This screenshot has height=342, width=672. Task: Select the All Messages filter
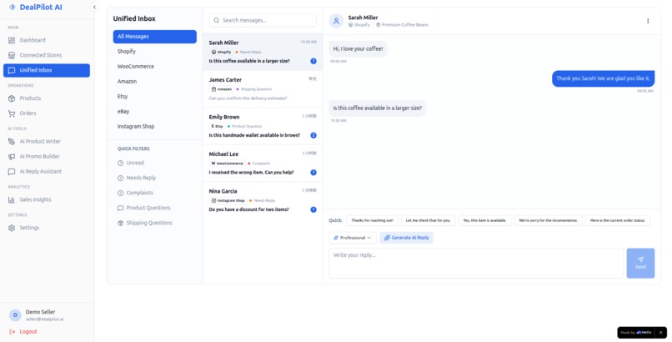(x=155, y=37)
